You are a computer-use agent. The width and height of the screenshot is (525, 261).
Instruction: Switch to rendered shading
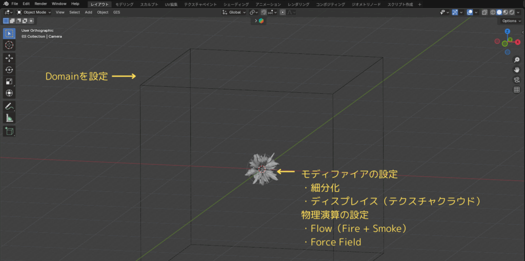point(512,12)
